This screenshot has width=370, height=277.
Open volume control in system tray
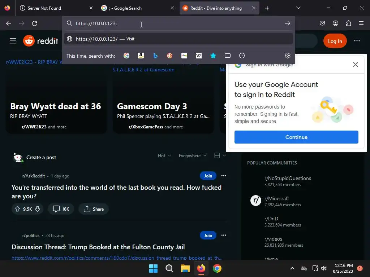point(324,268)
